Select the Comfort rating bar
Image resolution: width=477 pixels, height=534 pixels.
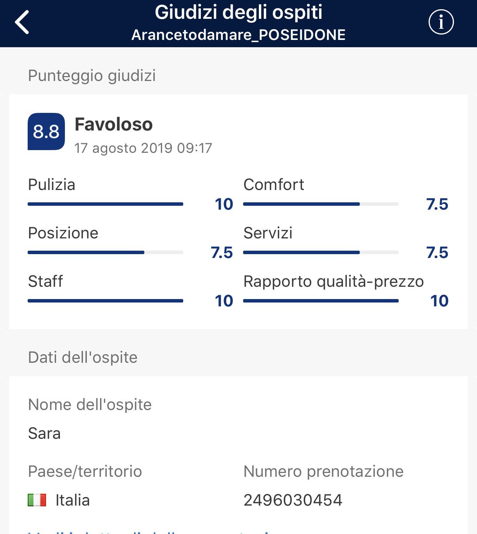pyautogui.click(x=321, y=204)
